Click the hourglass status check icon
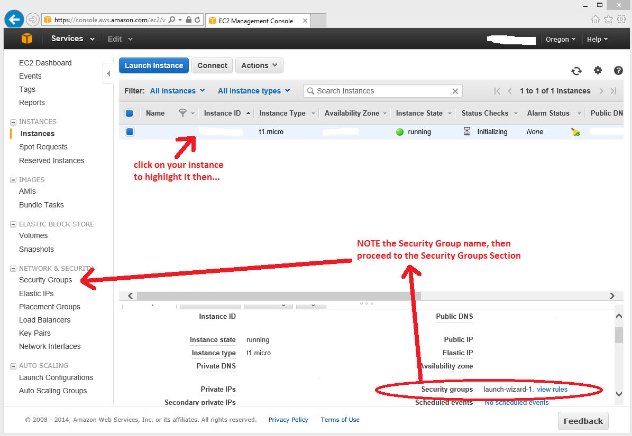Screen dimensions: 632x436 click(x=467, y=131)
